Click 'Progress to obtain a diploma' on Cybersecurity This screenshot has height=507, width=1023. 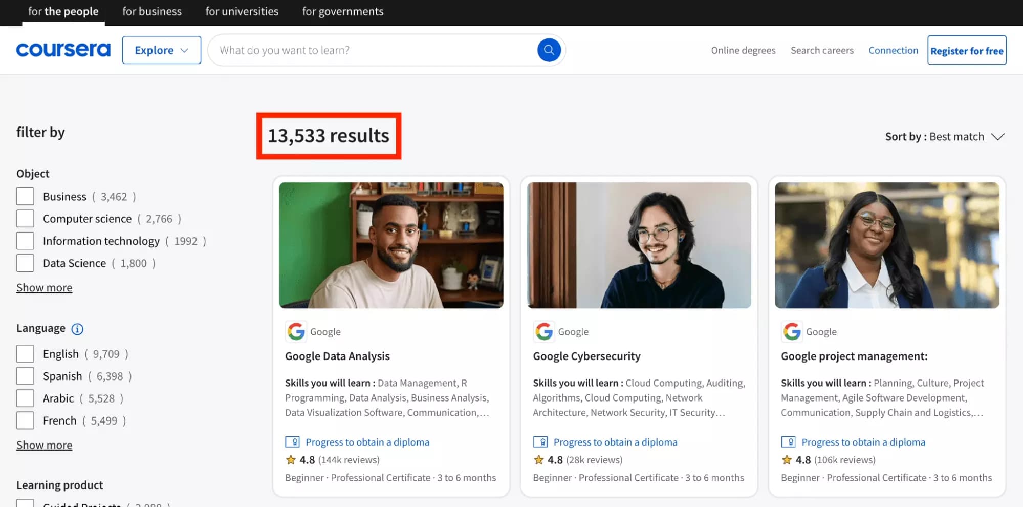[x=615, y=442]
